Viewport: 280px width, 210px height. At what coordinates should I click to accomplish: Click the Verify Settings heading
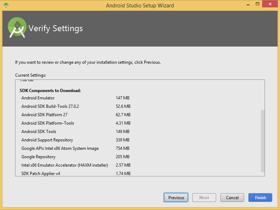[x=55, y=28]
